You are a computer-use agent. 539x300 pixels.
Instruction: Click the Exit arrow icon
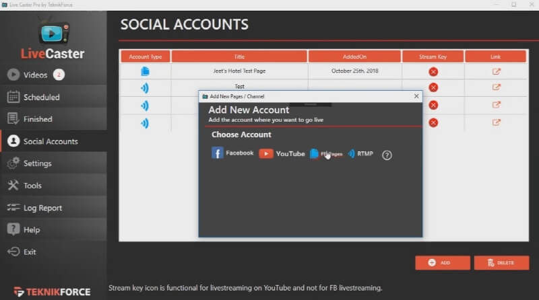(13, 252)
